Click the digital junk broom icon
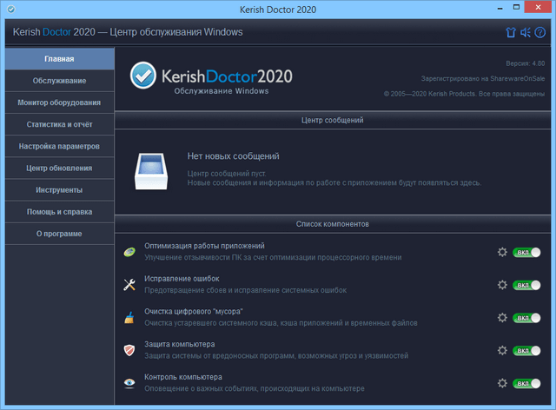556x410 pixels. (x=129, y=317)
